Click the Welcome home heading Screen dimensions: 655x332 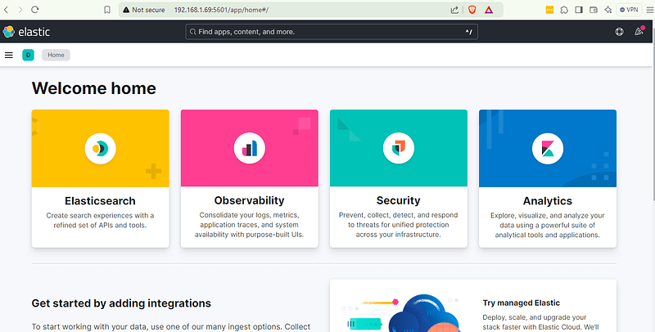(x=94, y=88)
